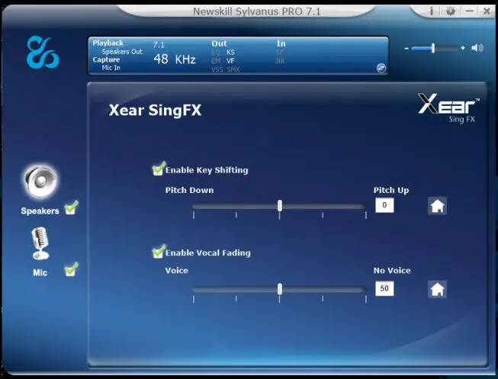Viewport: 498px width, 379px height.
Task: Click the Xear SingFX heading
Action: click(x=155, y=111)
